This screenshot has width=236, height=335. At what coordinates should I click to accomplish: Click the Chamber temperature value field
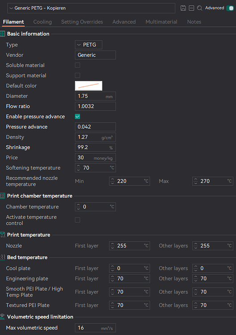click(x=95, y=207)
